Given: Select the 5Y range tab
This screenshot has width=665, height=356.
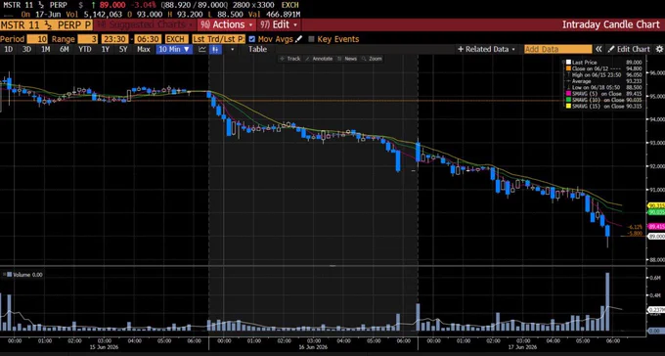Looking at the screenshot, I should pos(123,49).
